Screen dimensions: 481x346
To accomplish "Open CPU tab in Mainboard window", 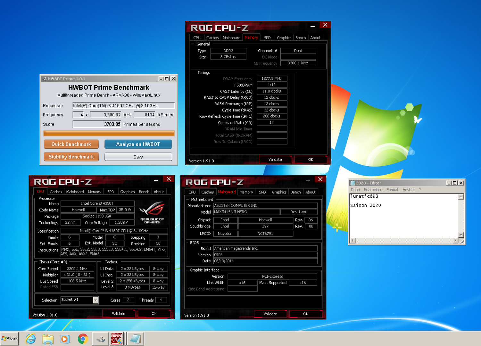I will pyautogui.click(x=192, y=192).
